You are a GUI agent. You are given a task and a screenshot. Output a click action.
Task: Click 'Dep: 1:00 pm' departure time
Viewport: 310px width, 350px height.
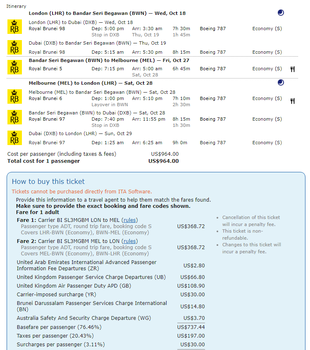[107, 98]
